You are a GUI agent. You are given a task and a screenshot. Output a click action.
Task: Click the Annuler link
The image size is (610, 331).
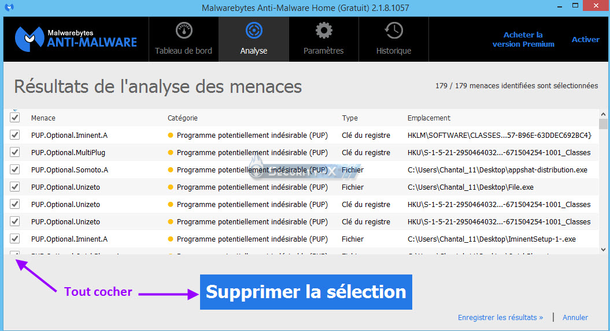point(575,317)
